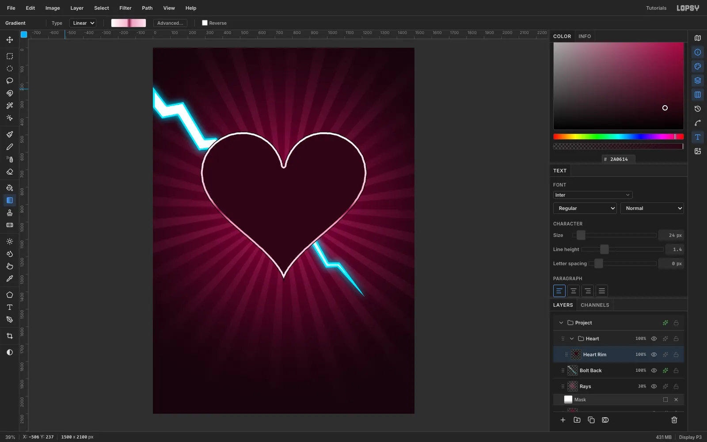Remove the Rays layer mask
Image resolution: width=707 pixels, height=442 pixels.
[676, 400]
